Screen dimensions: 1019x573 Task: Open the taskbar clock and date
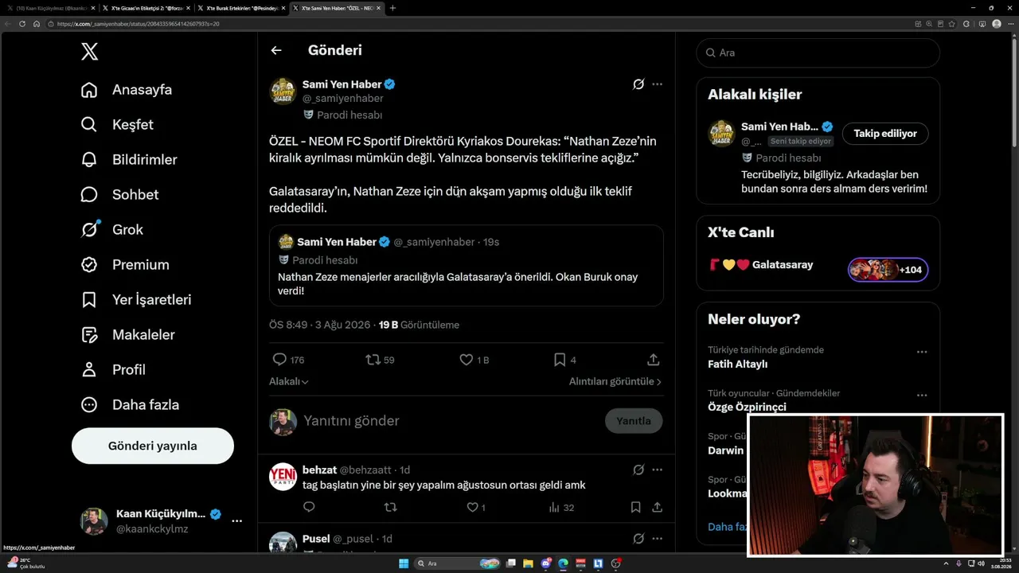(x=1001, y=563)
